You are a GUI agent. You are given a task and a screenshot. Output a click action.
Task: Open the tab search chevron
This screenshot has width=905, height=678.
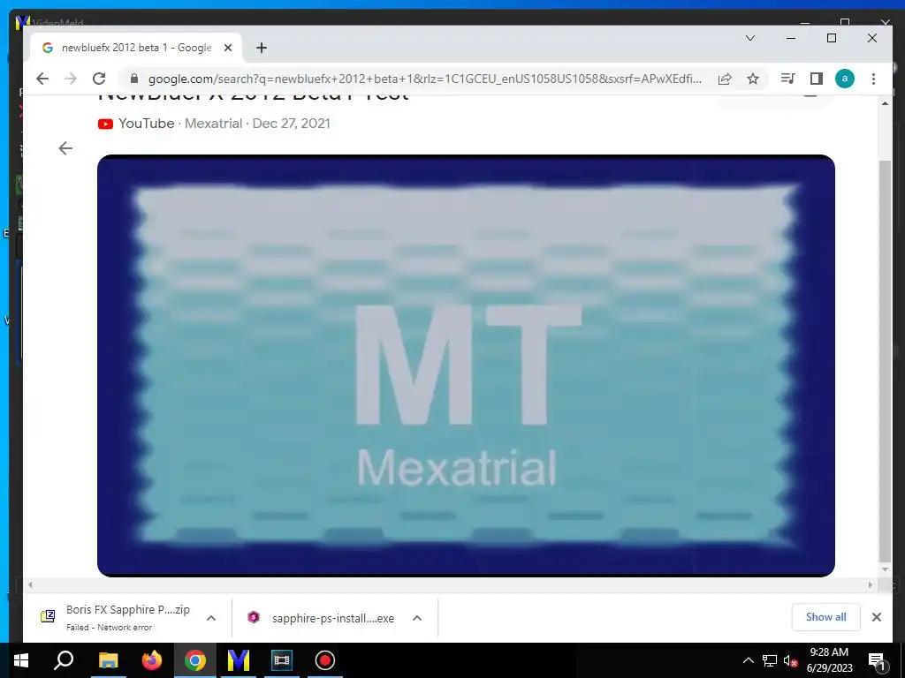pyautogui.click(x=750, y=38)
